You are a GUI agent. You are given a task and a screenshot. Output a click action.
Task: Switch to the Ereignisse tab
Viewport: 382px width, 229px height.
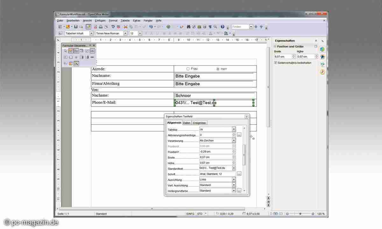pyautogui.click(x=200, y=123)
